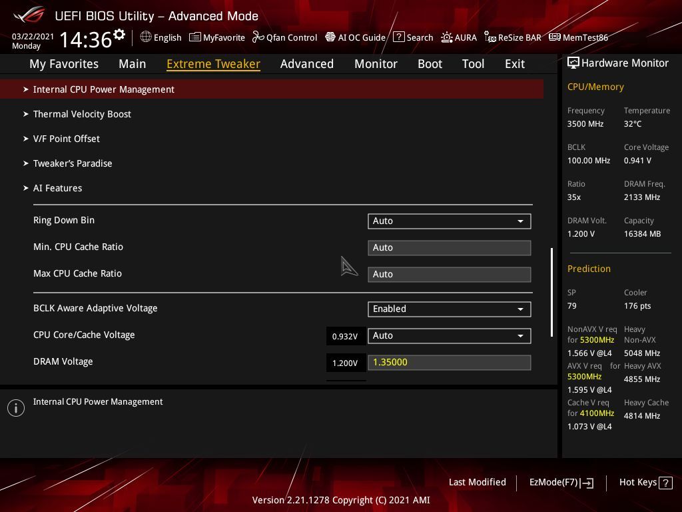
Task: Click the 32°C temperature value
Action: pyautogui.click(x=633, y=123)
